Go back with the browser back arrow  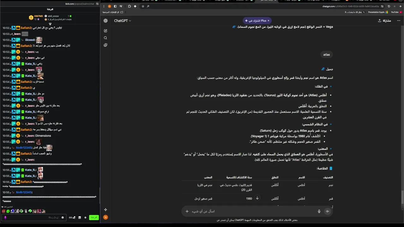point(401,6)
